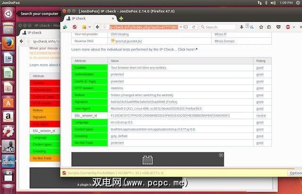The width and height of the screenshot is (302, 194).
Task: Click the cookie controller icon in the toolbar
Action: (x=84, y=27)
